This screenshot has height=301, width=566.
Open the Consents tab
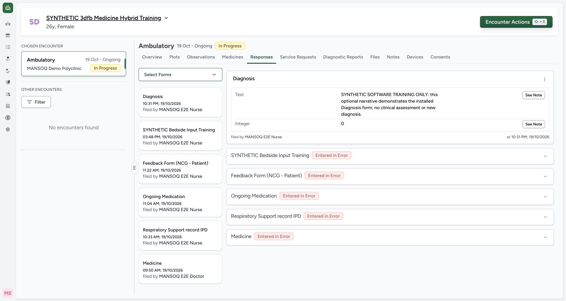click(440, 57)
